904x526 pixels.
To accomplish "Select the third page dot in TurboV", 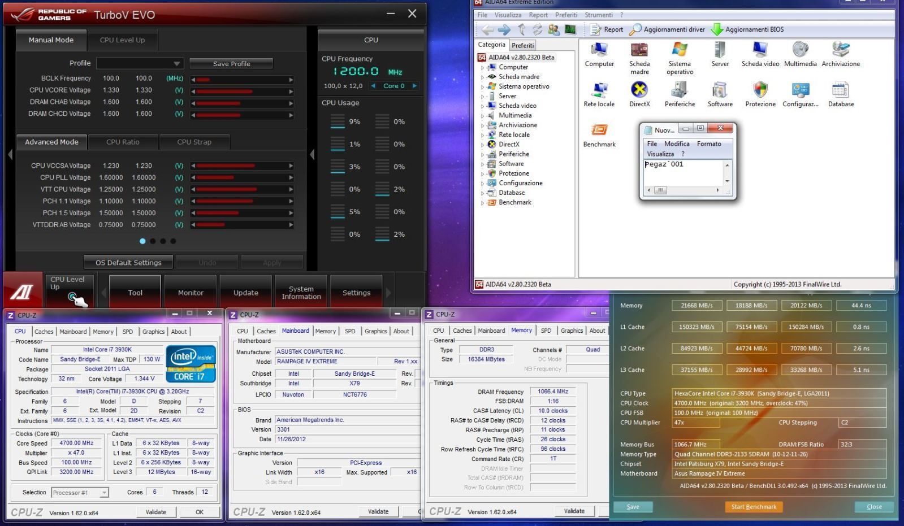I will (163, 241).
